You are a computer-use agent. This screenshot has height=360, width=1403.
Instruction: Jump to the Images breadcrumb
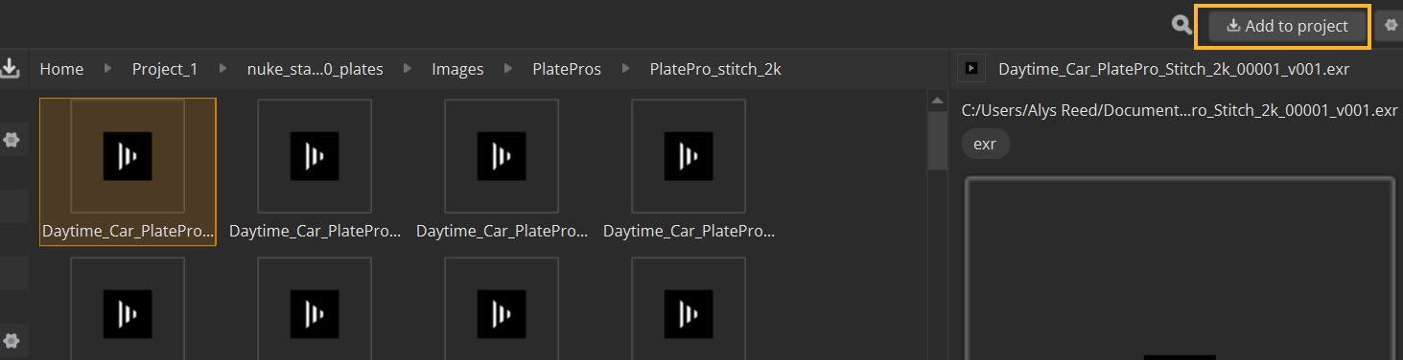click(457, 69)
